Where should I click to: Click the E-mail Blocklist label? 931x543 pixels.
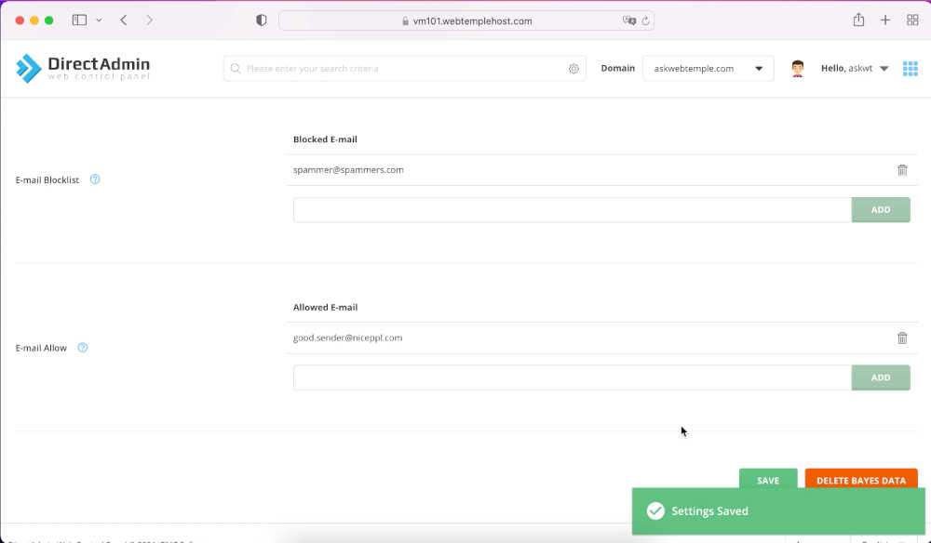coord(47,179)
